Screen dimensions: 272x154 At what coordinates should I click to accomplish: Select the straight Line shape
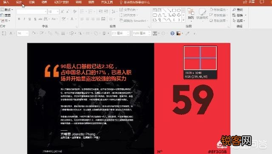164,10
